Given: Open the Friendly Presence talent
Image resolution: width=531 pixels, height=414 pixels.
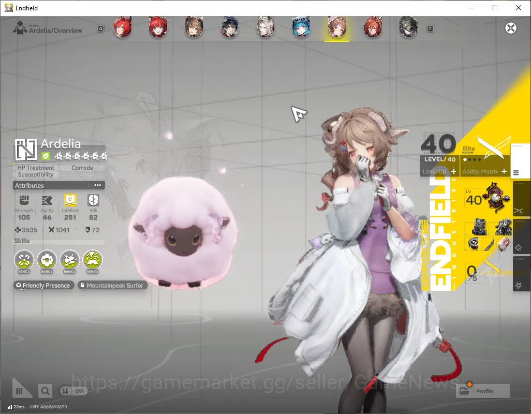Looking at the screenshot, I should click(43, 285).
